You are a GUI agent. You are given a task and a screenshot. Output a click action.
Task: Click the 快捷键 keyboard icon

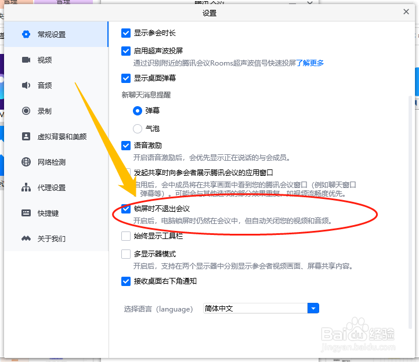(x=26, y=213)
